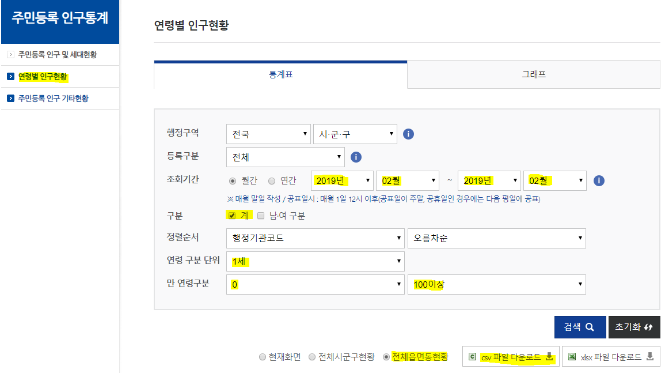
Task: Click csv 파일 다운로드 button
Action: [511, 357]
